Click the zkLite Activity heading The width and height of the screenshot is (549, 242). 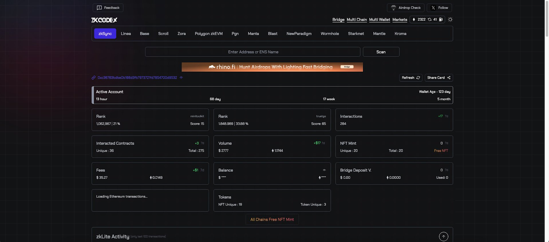point(113,237)
